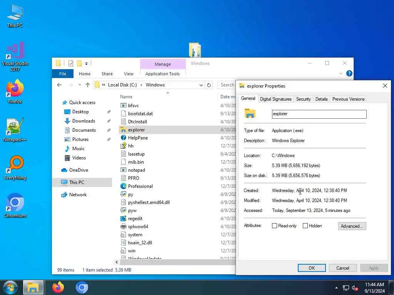Open Chromium desktop shortcut
This screenshot has height=295, width=394.
pyautogui.click(x=15, y=206)
